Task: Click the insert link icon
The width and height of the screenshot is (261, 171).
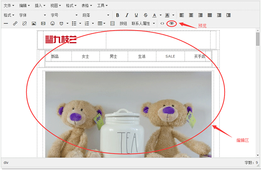Action: [x=15, y=23]
